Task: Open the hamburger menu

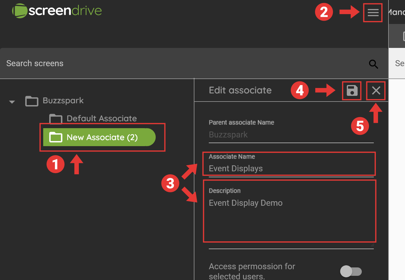Action: pos(373,13)
